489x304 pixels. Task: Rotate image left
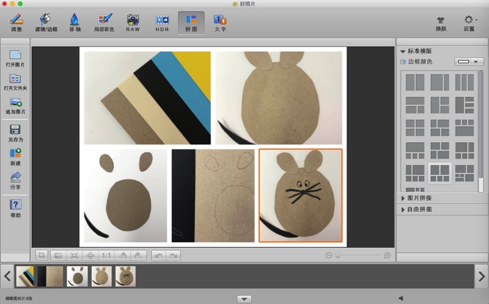[x=123, y=255]
